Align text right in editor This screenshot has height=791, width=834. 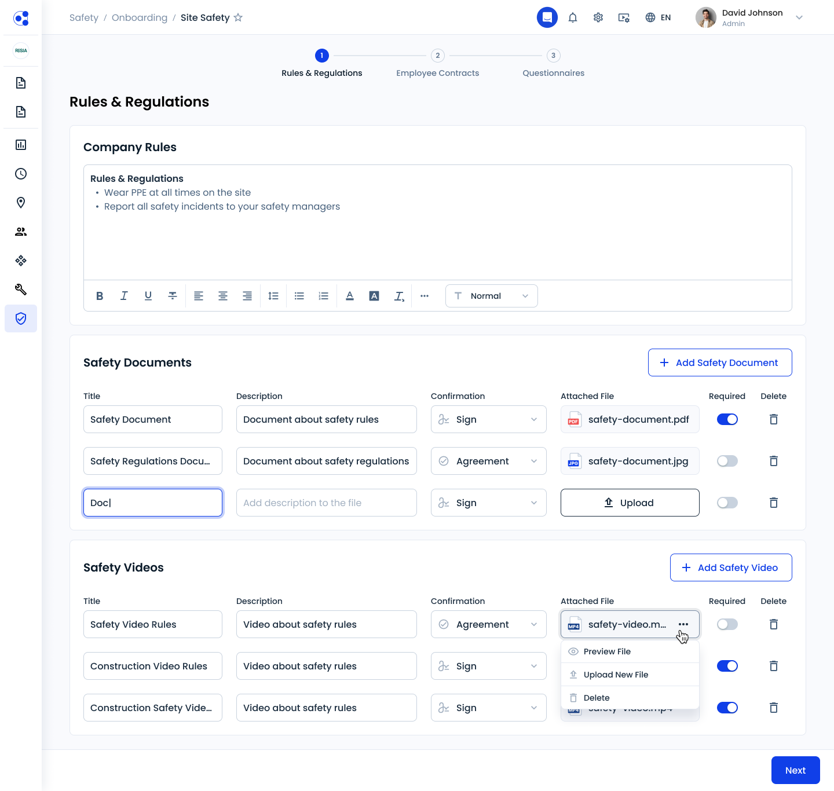point(247,296)
